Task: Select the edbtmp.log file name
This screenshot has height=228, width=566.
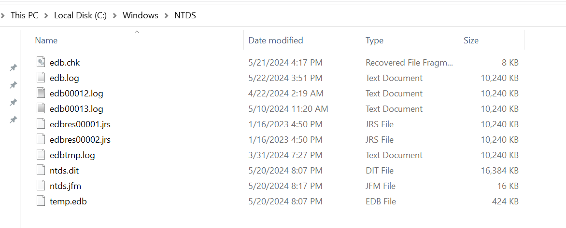Action: (72, 155)
